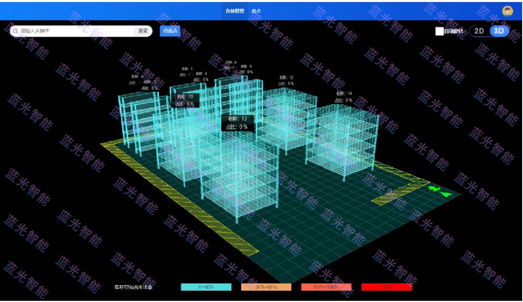Click the search magnifier icon
Image resolution: width=523 pixels, height=302 pixels.
[x=15, y=31]
